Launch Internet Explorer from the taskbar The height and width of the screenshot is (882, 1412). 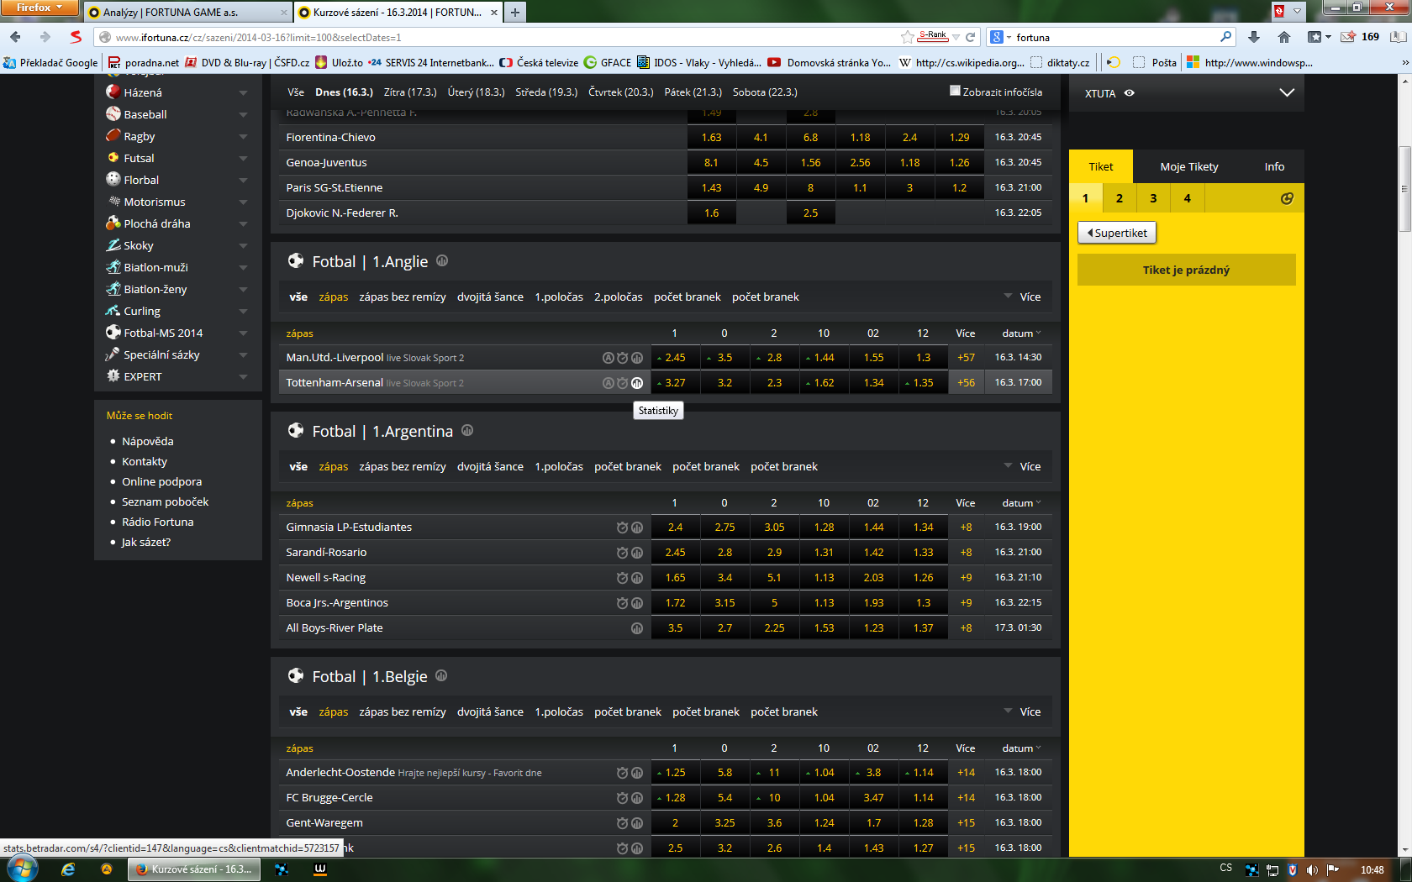[68, 869]
